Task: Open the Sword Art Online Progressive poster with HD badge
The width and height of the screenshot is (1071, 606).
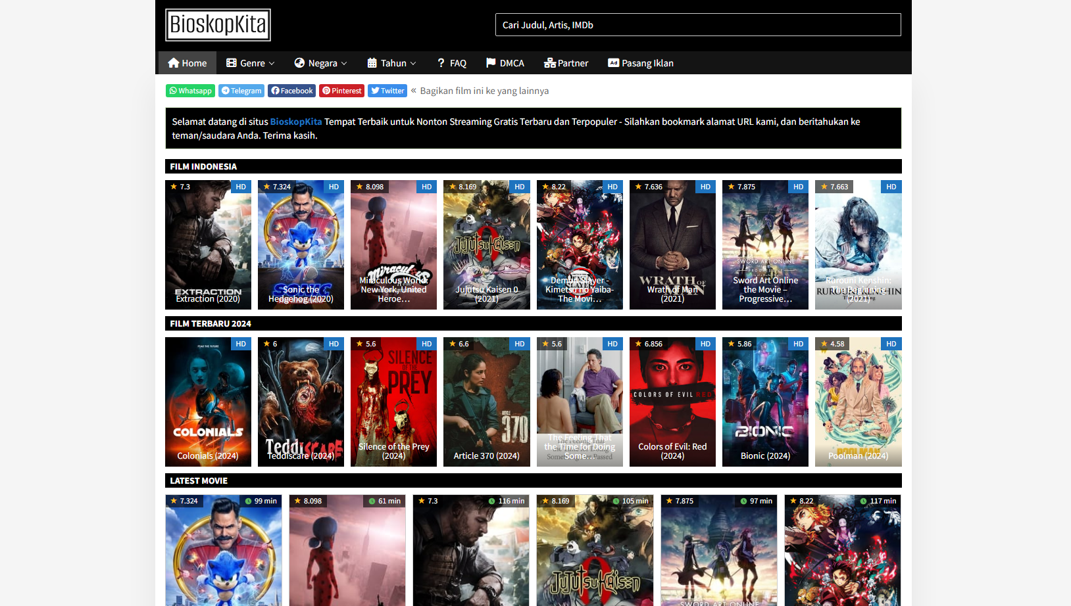Action: point(765,245)
